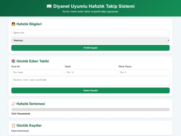Click the person emoji beside Hafızlık Bilgileri
The width and height of the screenshot is (181, 136).
13,24
